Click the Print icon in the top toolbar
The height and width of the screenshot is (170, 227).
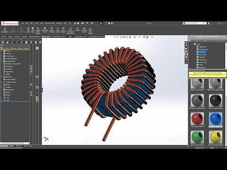(x=92, y=23)
